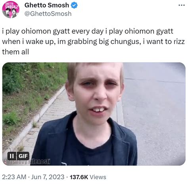Click the watermark text on the GIF
Viewport: 188px width, 184px height.
[x=27, y=162]
